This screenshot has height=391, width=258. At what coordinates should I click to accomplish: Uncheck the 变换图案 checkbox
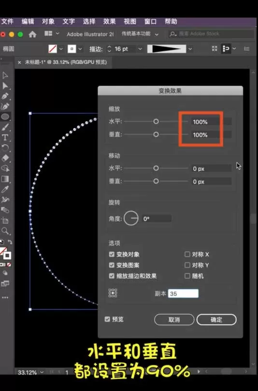[x=112, y=265]
